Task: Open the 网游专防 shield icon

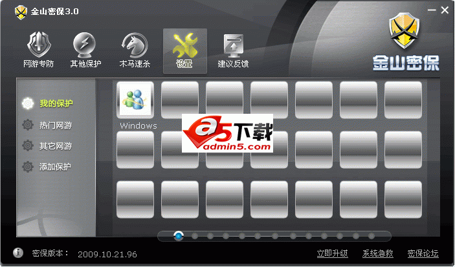Action: (39, 45)
